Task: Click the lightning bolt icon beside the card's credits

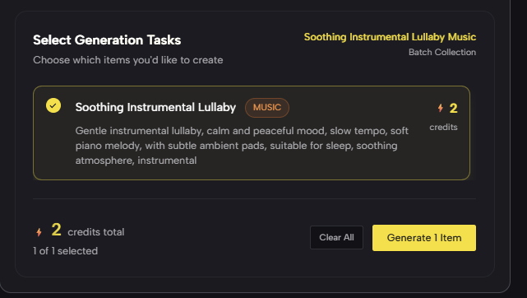Action: click(441, 108)
